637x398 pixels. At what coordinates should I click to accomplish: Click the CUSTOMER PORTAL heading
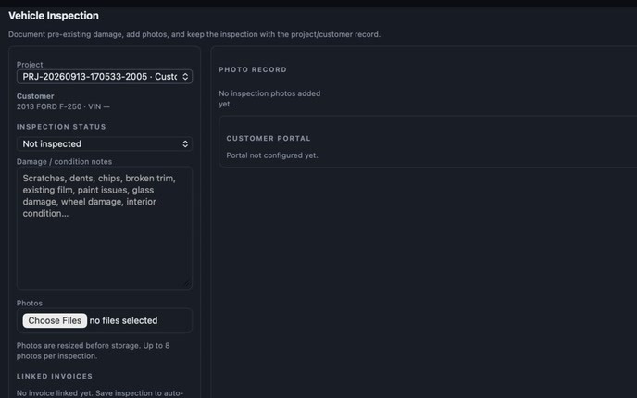click(x=269, y=138)
